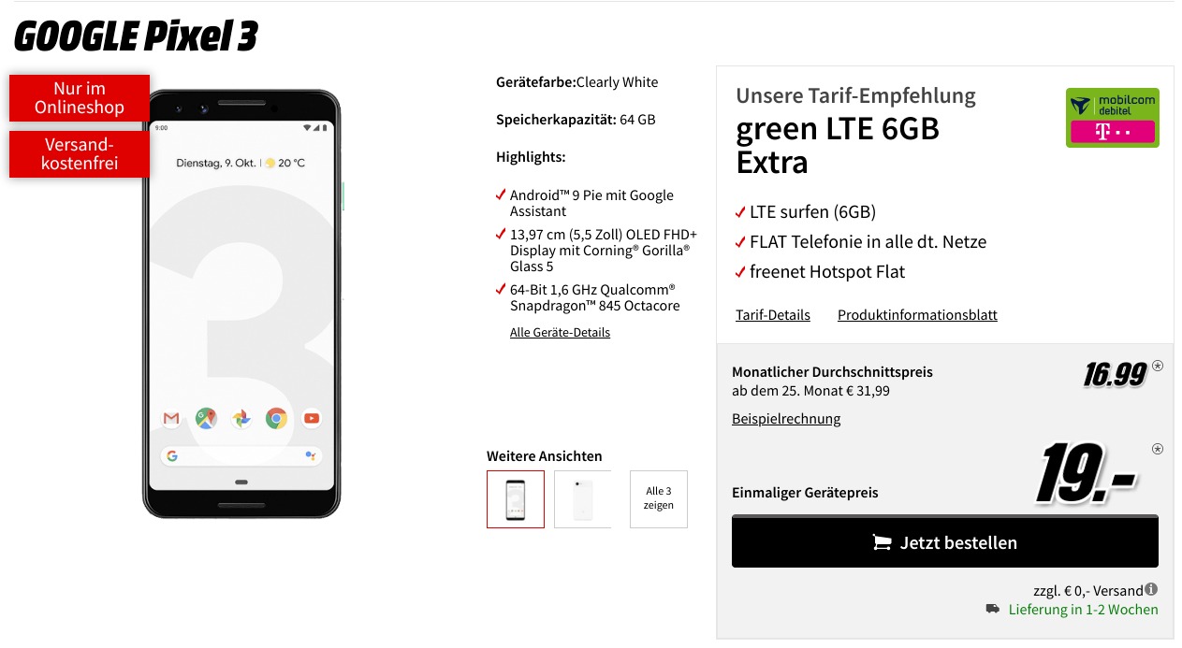Open the Beispielrechnung link
This screenshot has width=1182, height=648.
786,419
